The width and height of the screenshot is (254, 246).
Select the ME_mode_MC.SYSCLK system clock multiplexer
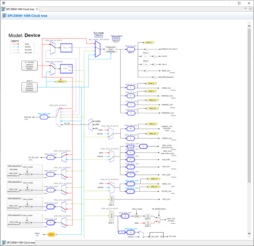pos(98,49)
